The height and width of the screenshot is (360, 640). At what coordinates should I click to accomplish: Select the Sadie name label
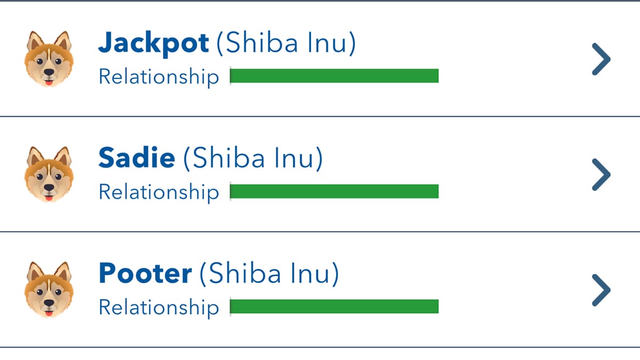137,159
